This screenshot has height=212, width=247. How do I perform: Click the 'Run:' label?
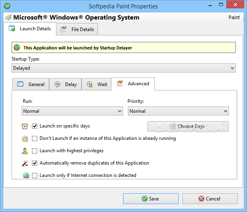coord(28,101)
